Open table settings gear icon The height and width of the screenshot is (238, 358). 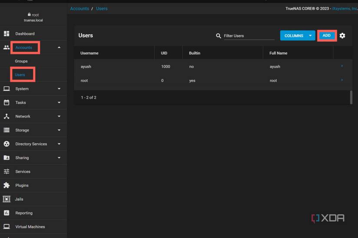tap(342, 35)
